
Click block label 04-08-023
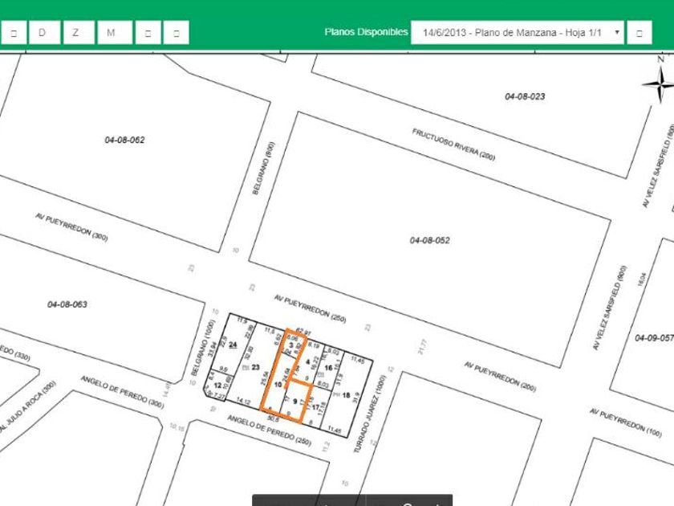pyautogui.click(x=525, y=96)
